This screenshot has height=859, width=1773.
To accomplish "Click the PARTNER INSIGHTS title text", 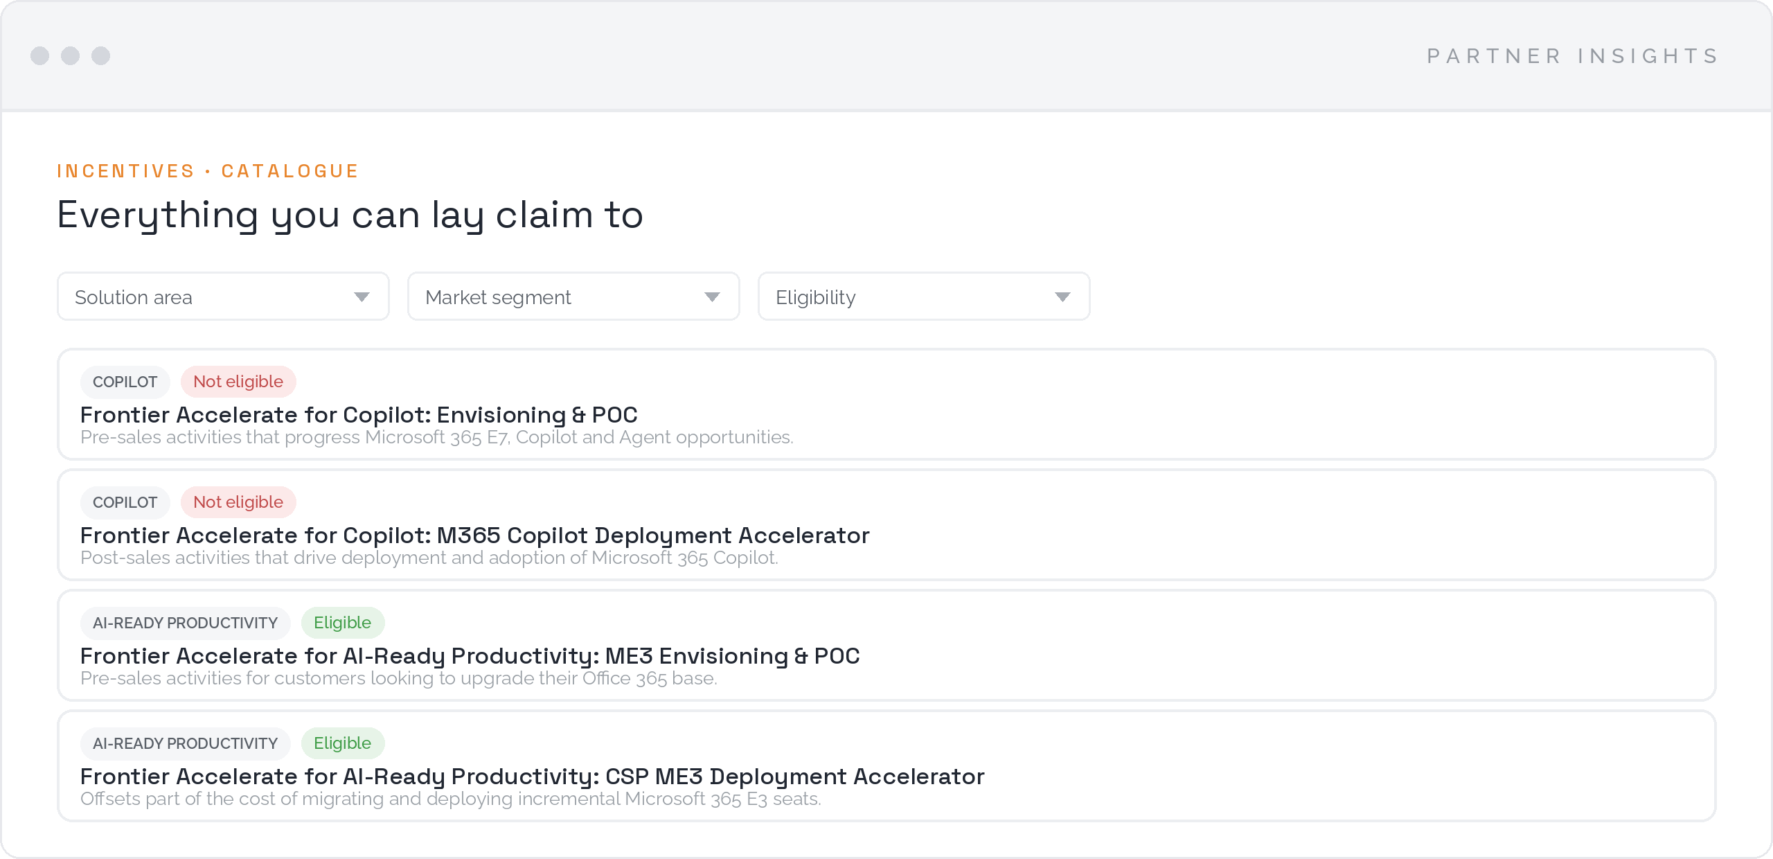I will point(1573,55).
